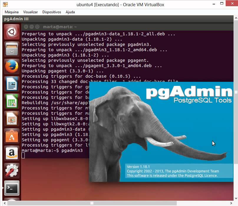The image size is (238, 206).
Task: Open the Visualizar menu
Action: 30,12
